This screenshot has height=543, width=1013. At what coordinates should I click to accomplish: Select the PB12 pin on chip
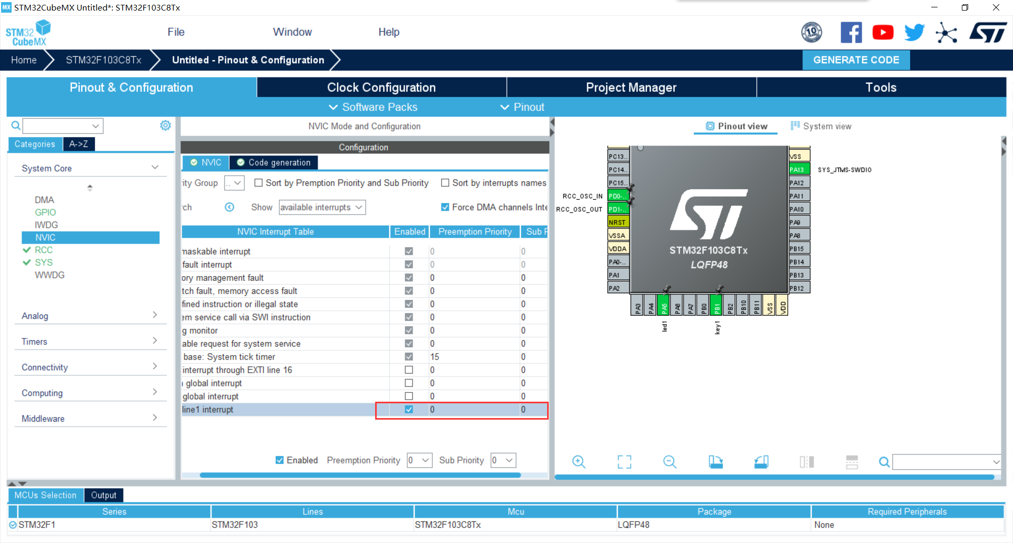799,288
